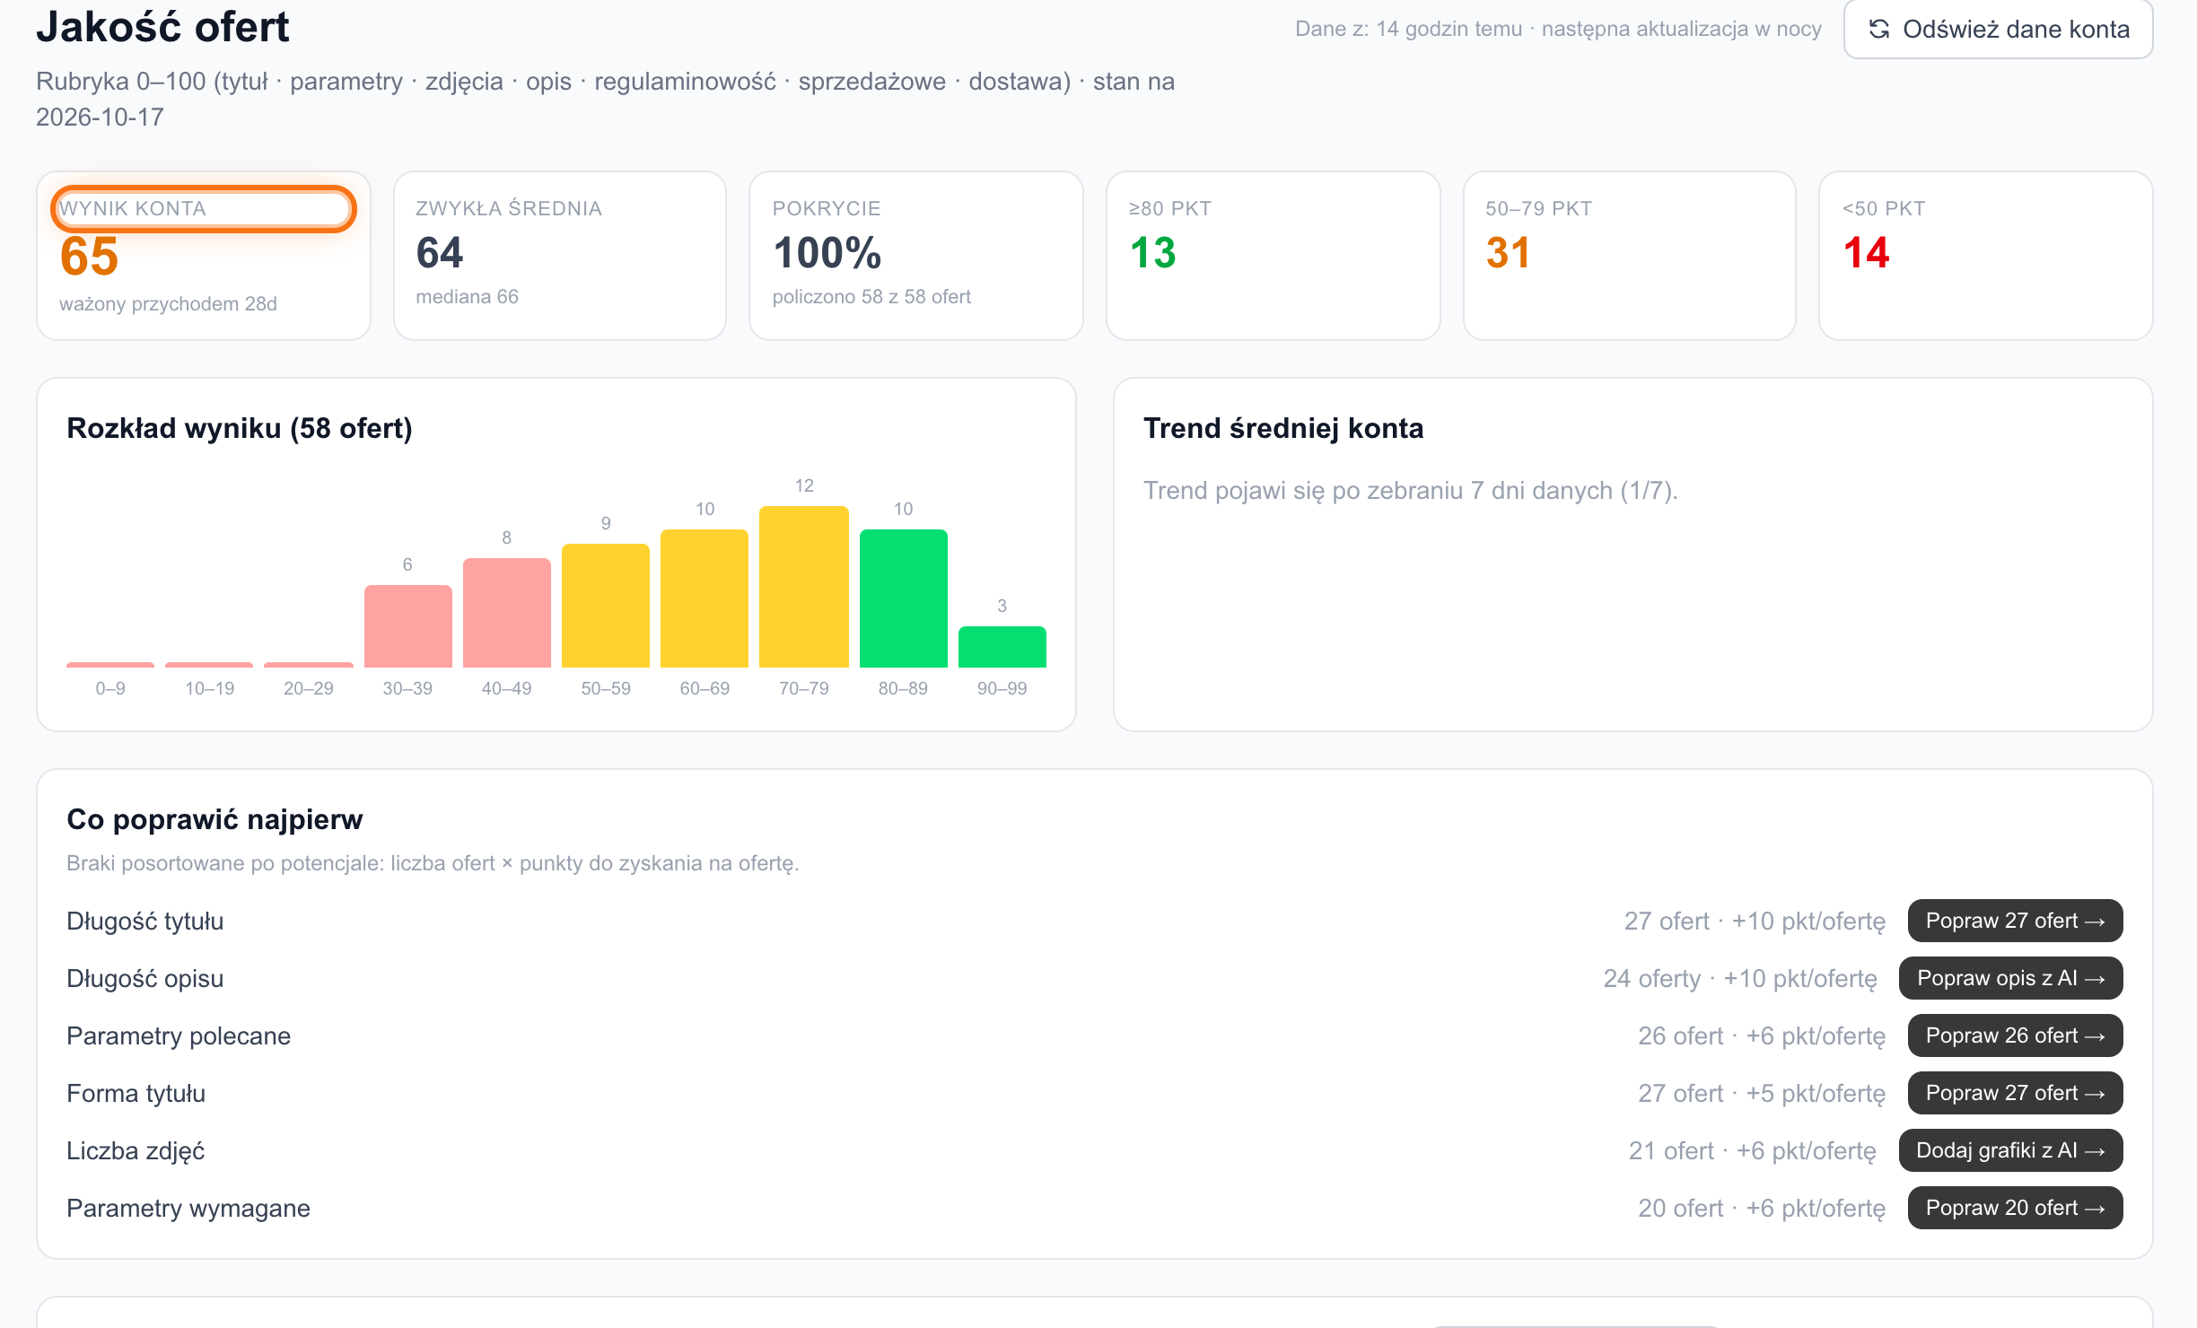Click Popraw 27 ofert for Forma tytułu
Screen dimensions: 2197x1328
tap(2015, 1093)
